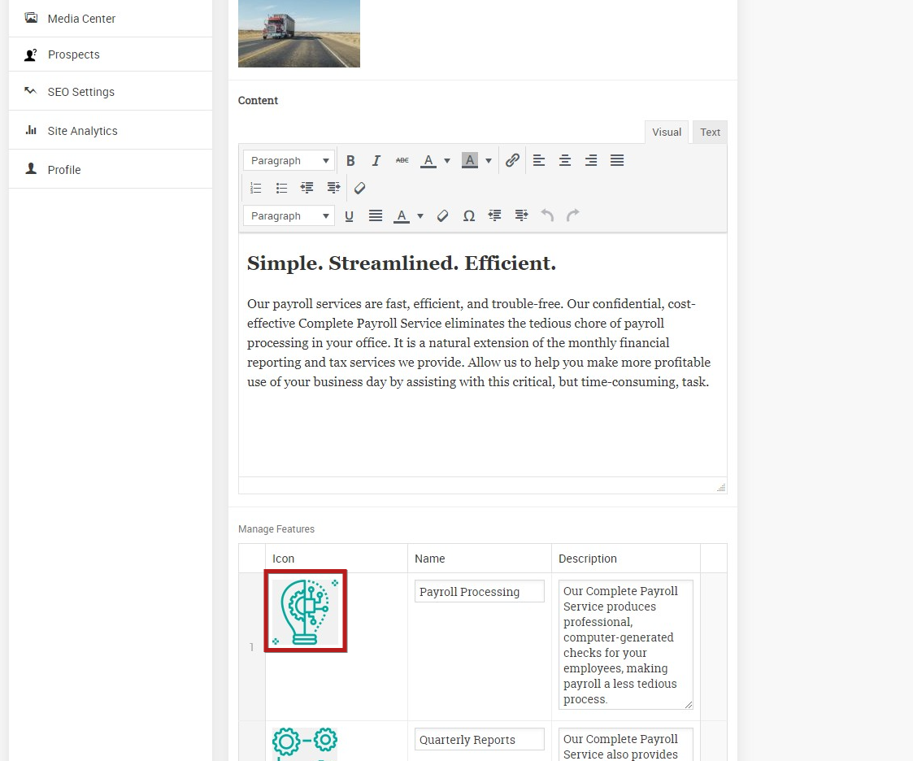
Task: Justify text using button beside align right
Action: pos(617,161)
